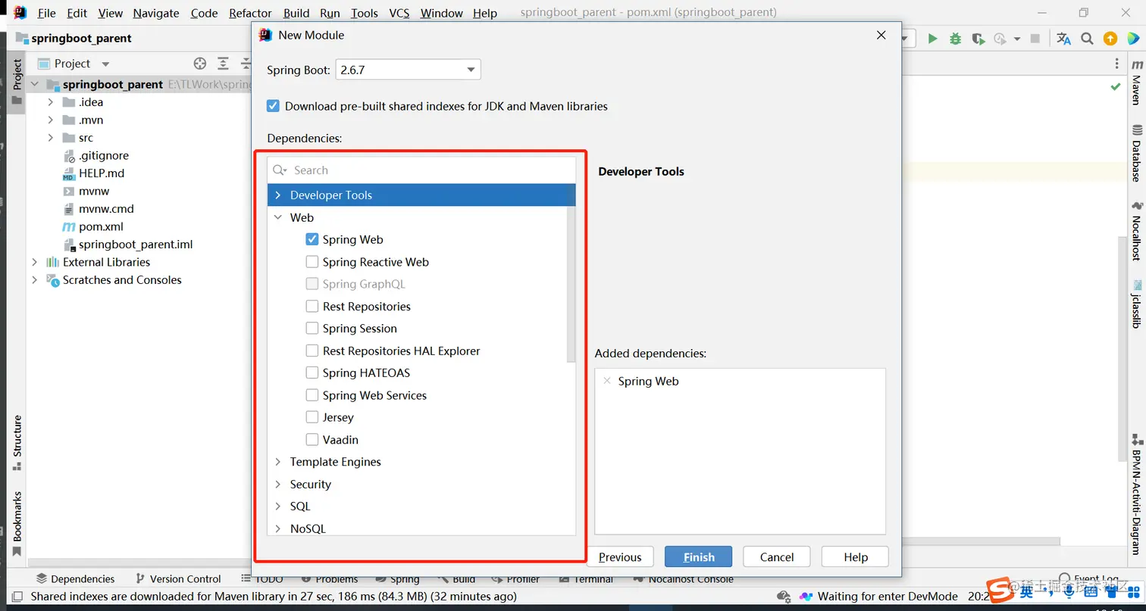Open Search Everywhere magnifier in main toolbar

1087,39
